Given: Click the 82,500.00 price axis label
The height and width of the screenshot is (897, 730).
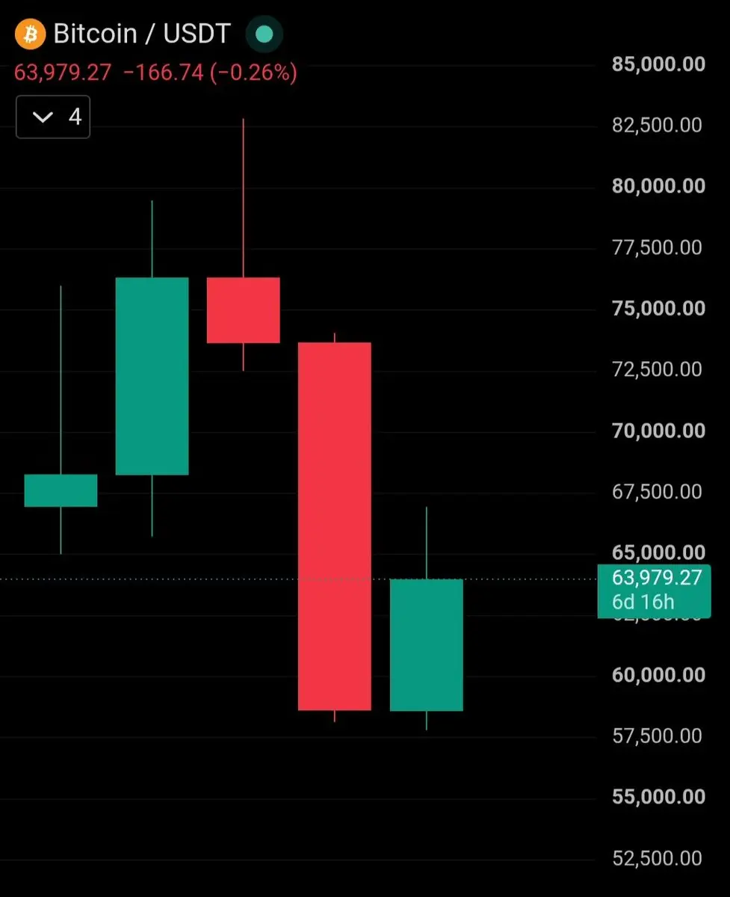Looking at the screenshot, I should (658, 125).
